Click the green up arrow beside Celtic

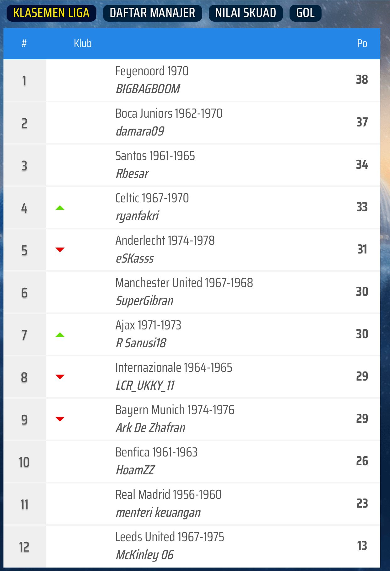click(x=60, y=208)
